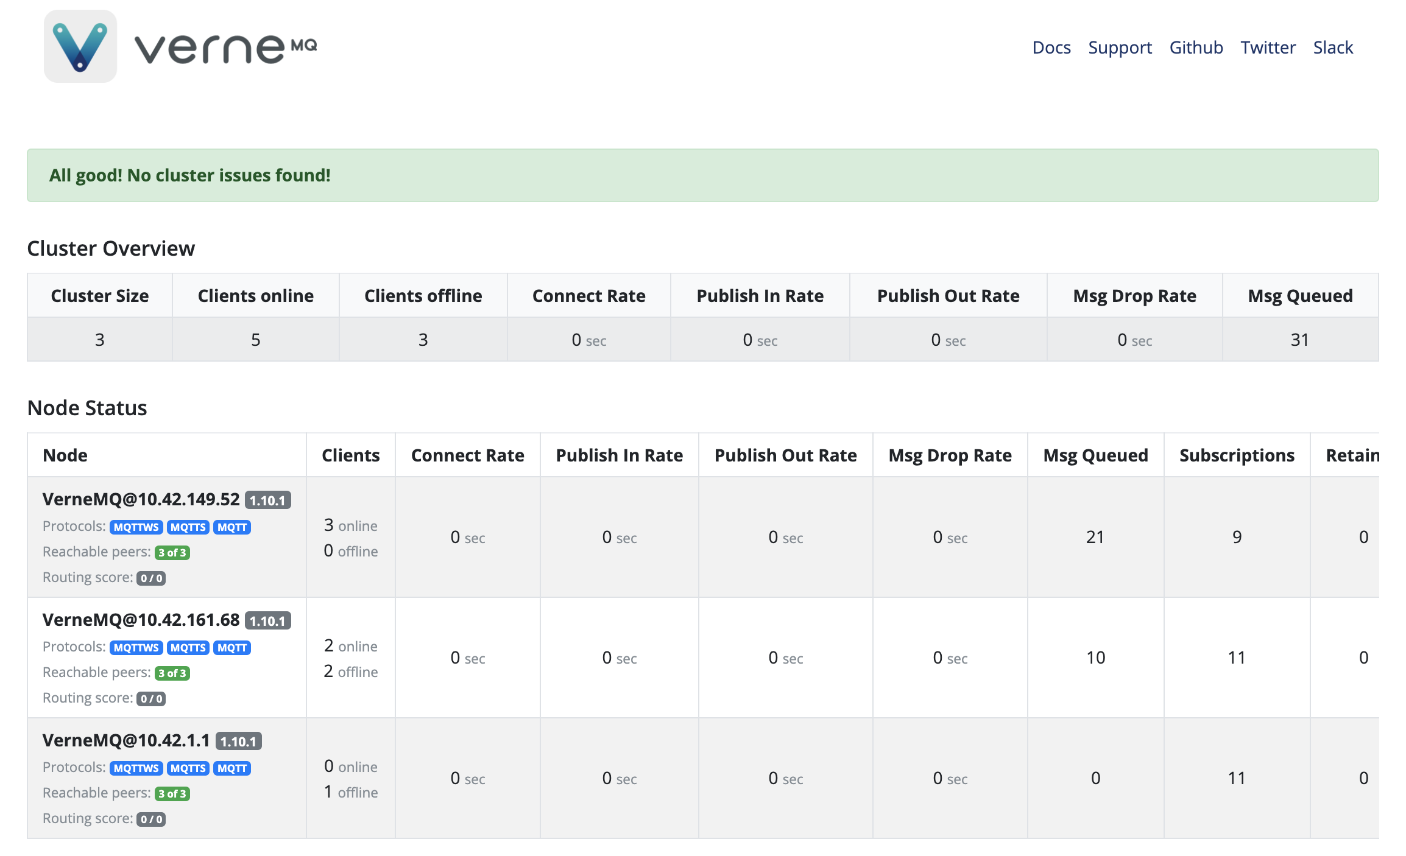Click the VerneMQ wordmark text logo
Screen dimensions: 1406x856
click(225, 47)
